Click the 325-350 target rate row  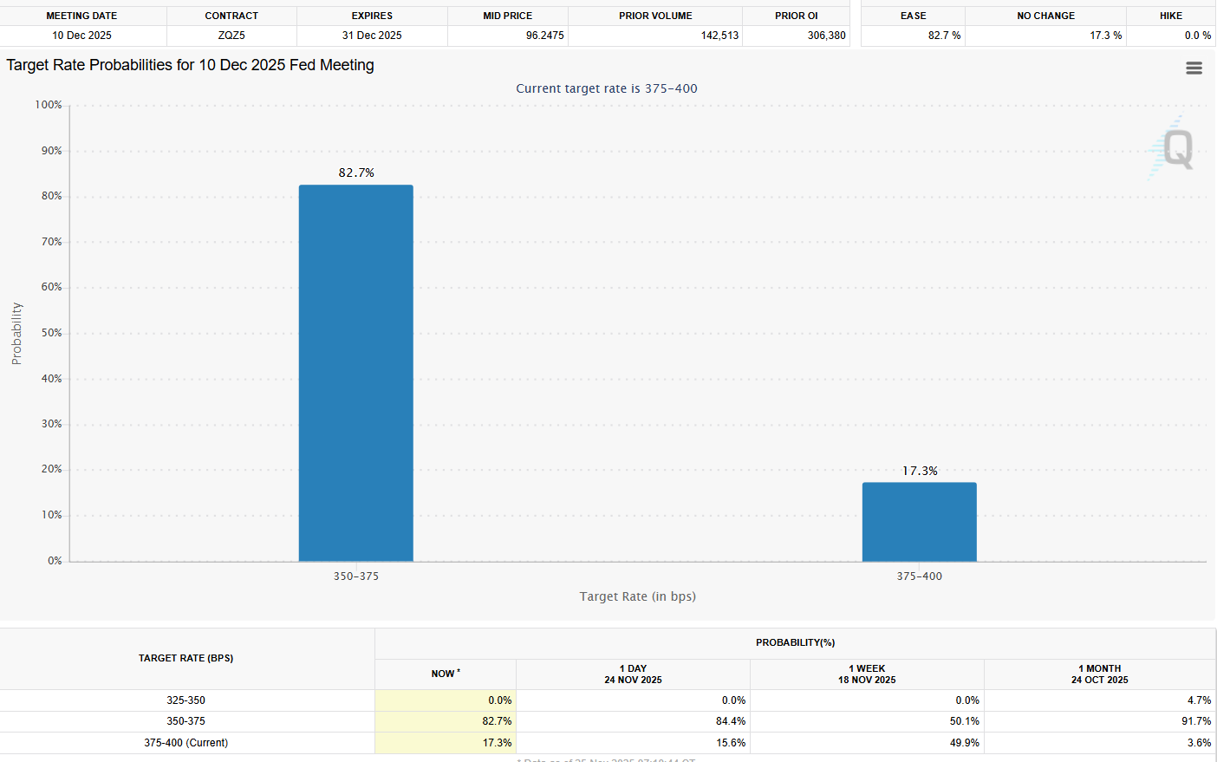click(x=185, y=700)
